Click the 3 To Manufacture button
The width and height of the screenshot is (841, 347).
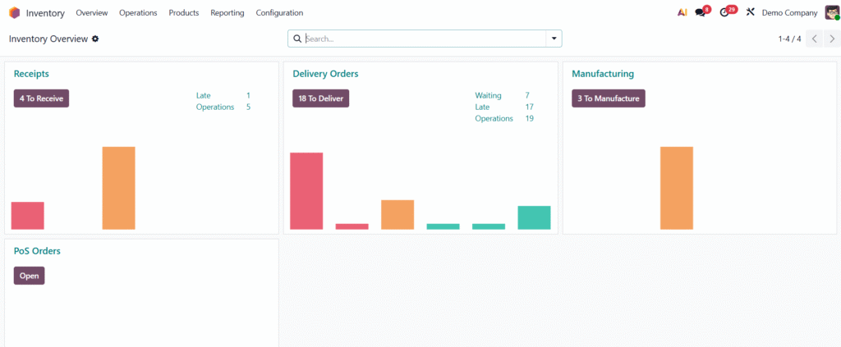pos(609,98)
